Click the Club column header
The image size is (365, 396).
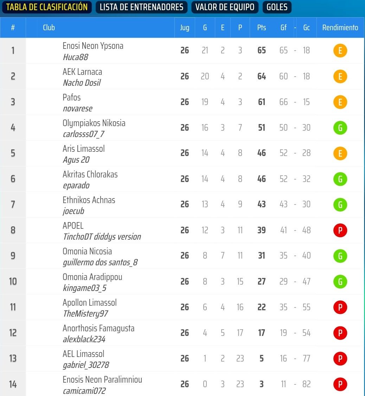(x=49, y=27)
